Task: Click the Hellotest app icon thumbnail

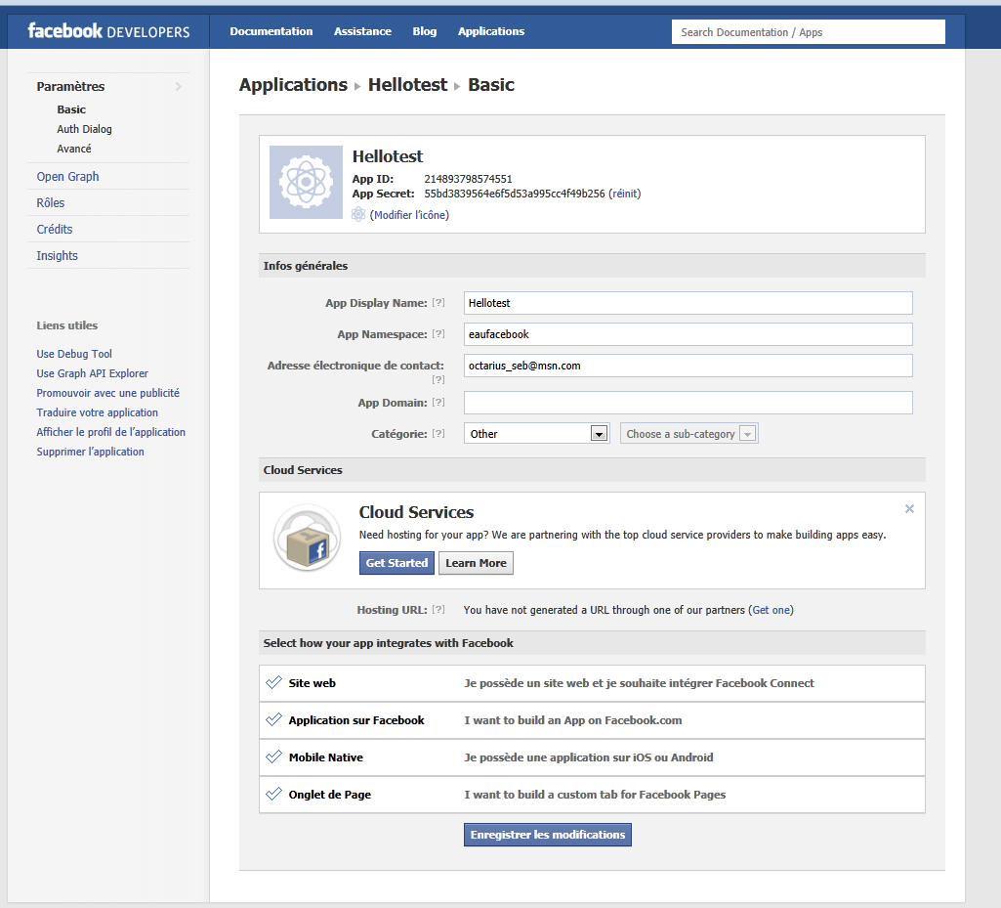Action: point(306,182)
